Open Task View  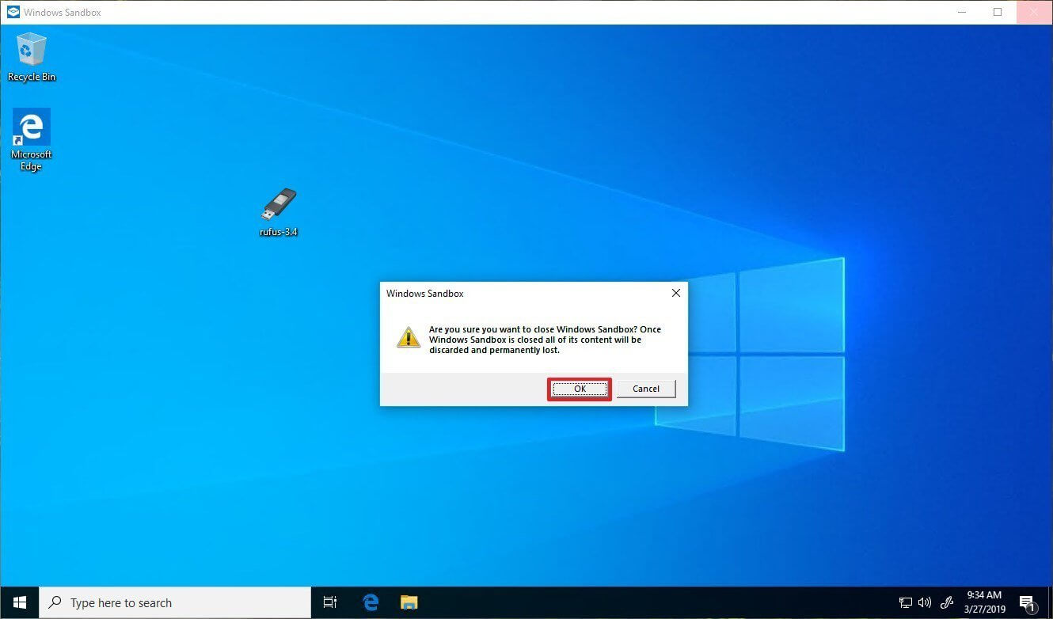pyautogui.click(x=330, y=602)
